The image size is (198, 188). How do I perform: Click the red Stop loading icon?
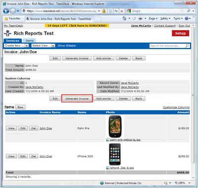tap(122, 11)
